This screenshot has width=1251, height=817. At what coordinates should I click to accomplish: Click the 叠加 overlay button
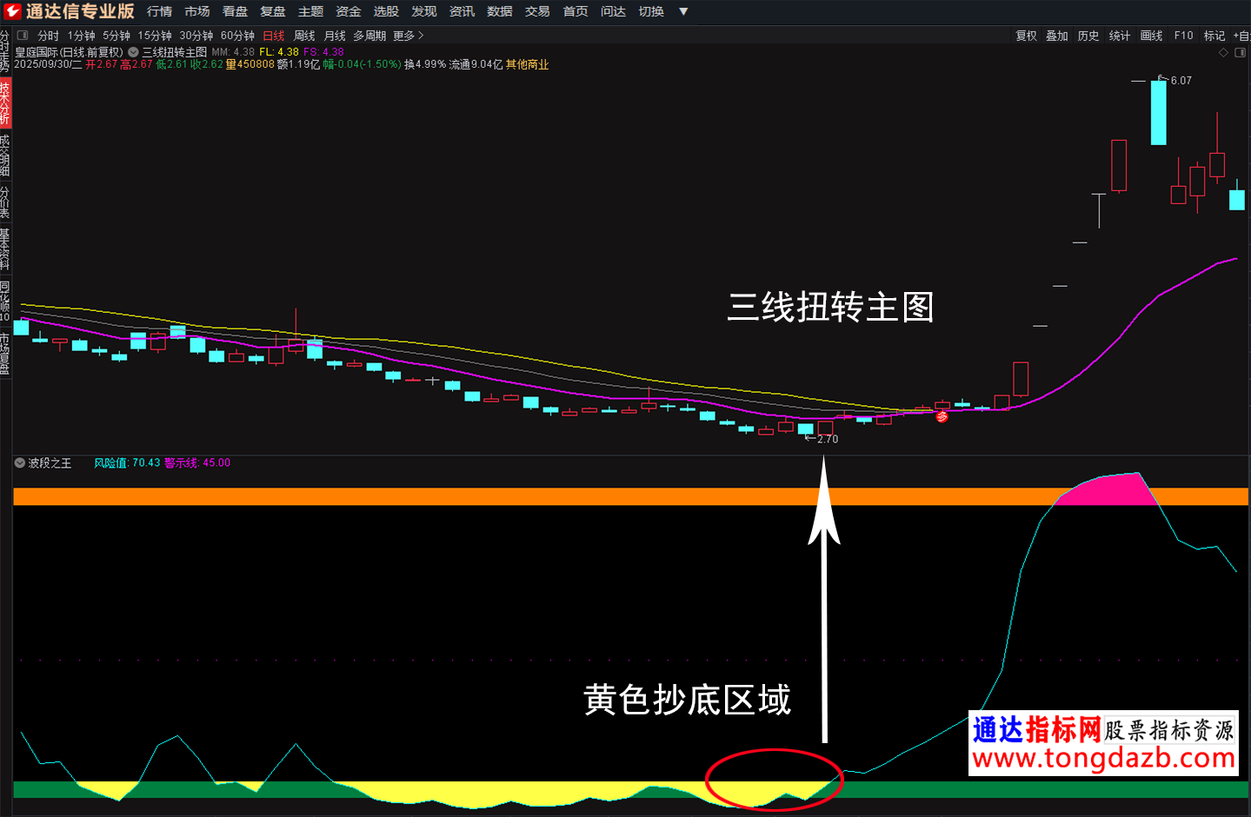coord(1057,36)
